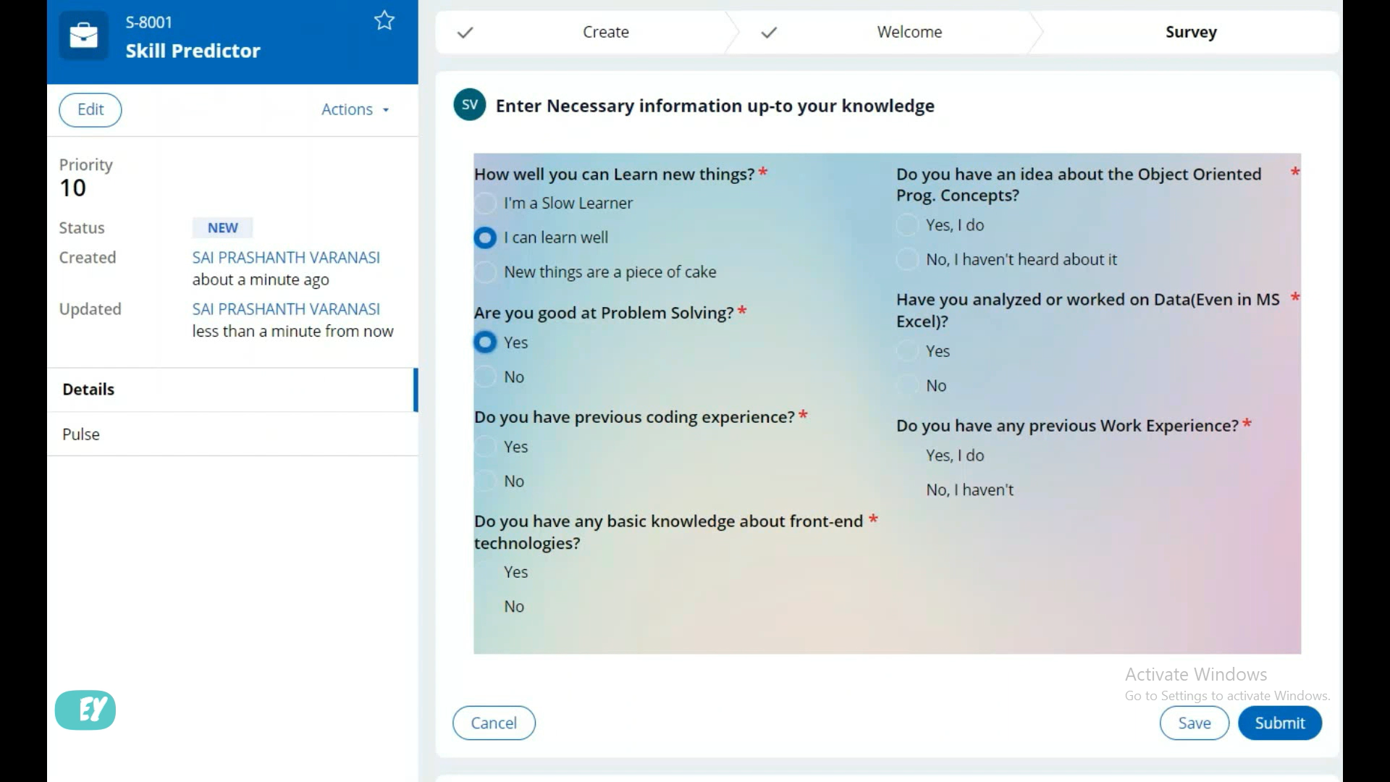Screen dimensions: 1390x782
Task: Open the SAI PRASHANTH VARANASI creator link
Action: click(x=286, y=258)
